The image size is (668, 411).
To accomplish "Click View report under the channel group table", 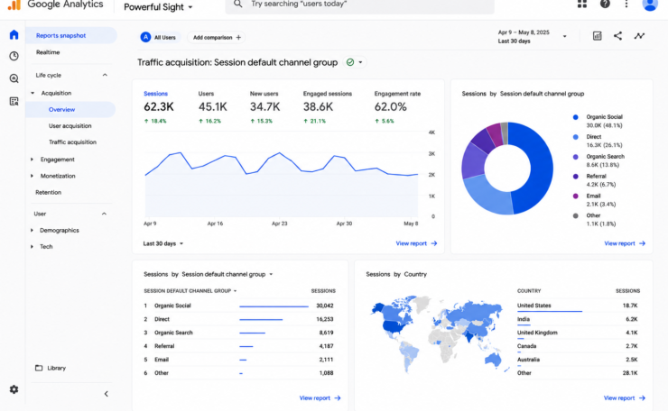I will 320,397.
